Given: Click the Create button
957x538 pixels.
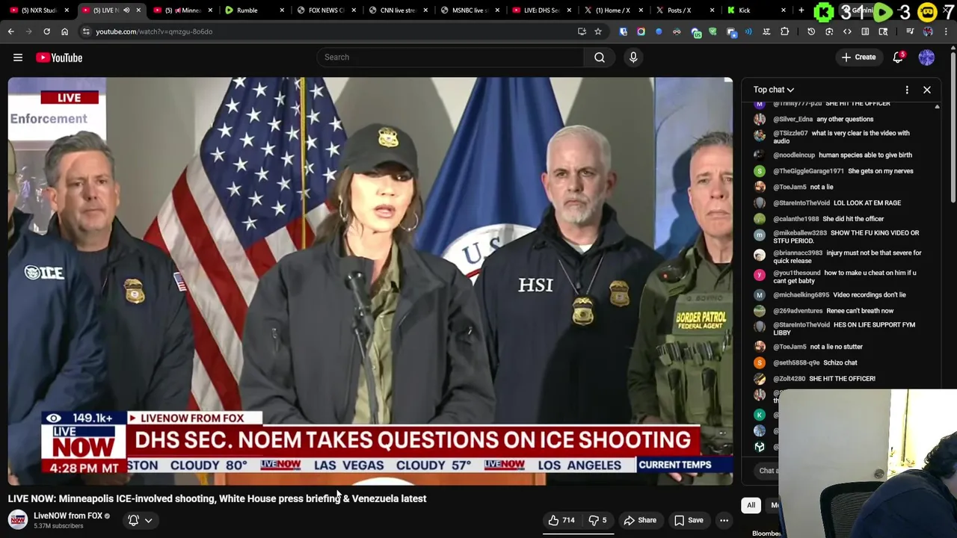Looking at the screenshot, I should pos(858,58).
